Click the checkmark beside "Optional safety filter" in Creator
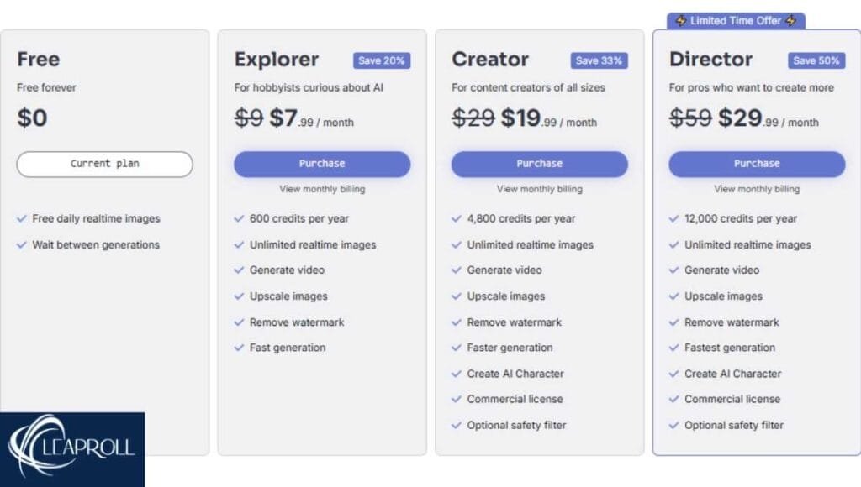 [457, 426]
